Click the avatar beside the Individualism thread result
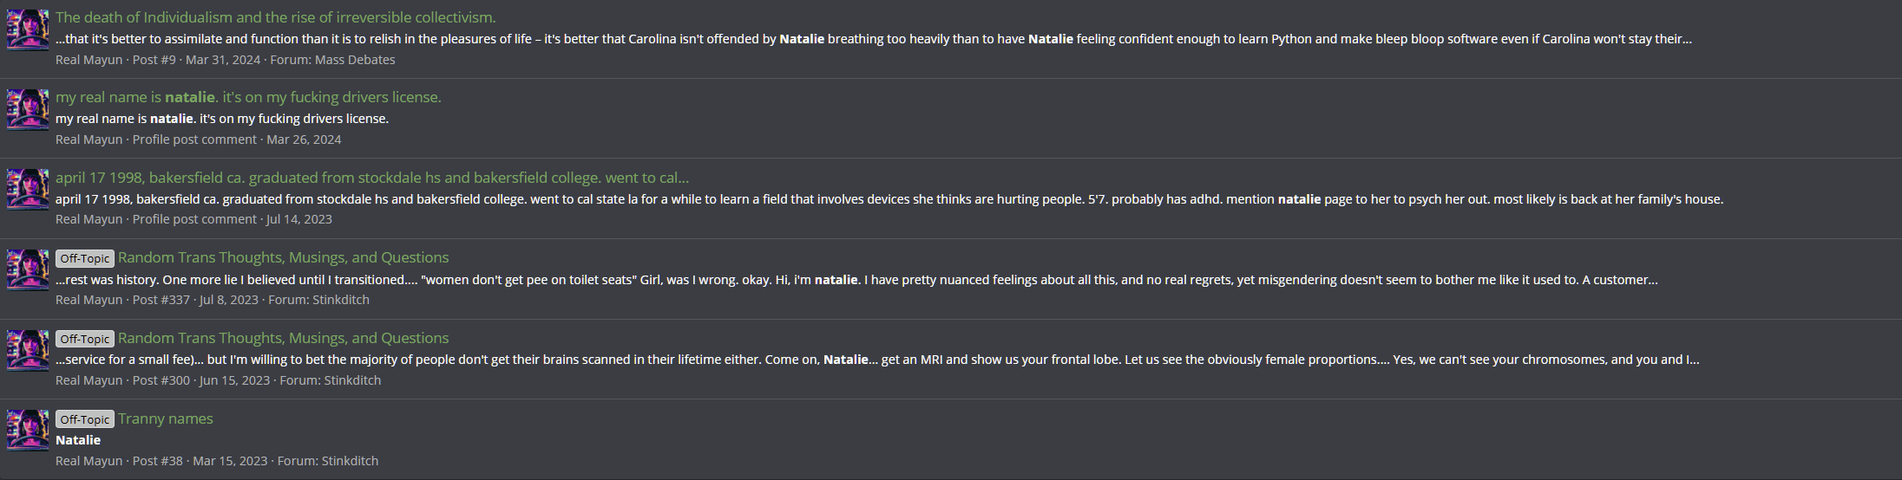This screenshot has width=1902, height=480. point(28,30)
